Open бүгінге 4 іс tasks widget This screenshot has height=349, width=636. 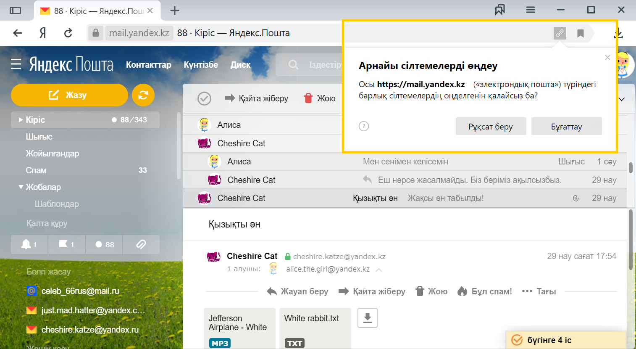point(566,340)
